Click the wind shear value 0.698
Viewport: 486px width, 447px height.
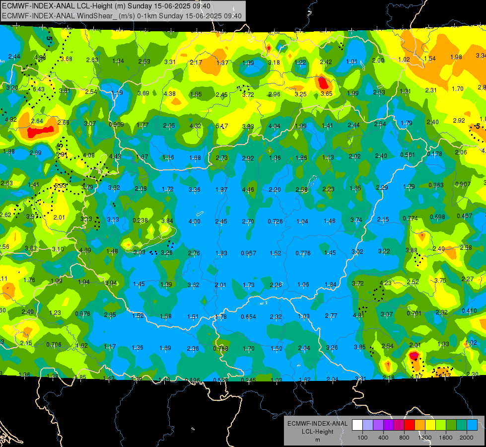tap(438, 217)
